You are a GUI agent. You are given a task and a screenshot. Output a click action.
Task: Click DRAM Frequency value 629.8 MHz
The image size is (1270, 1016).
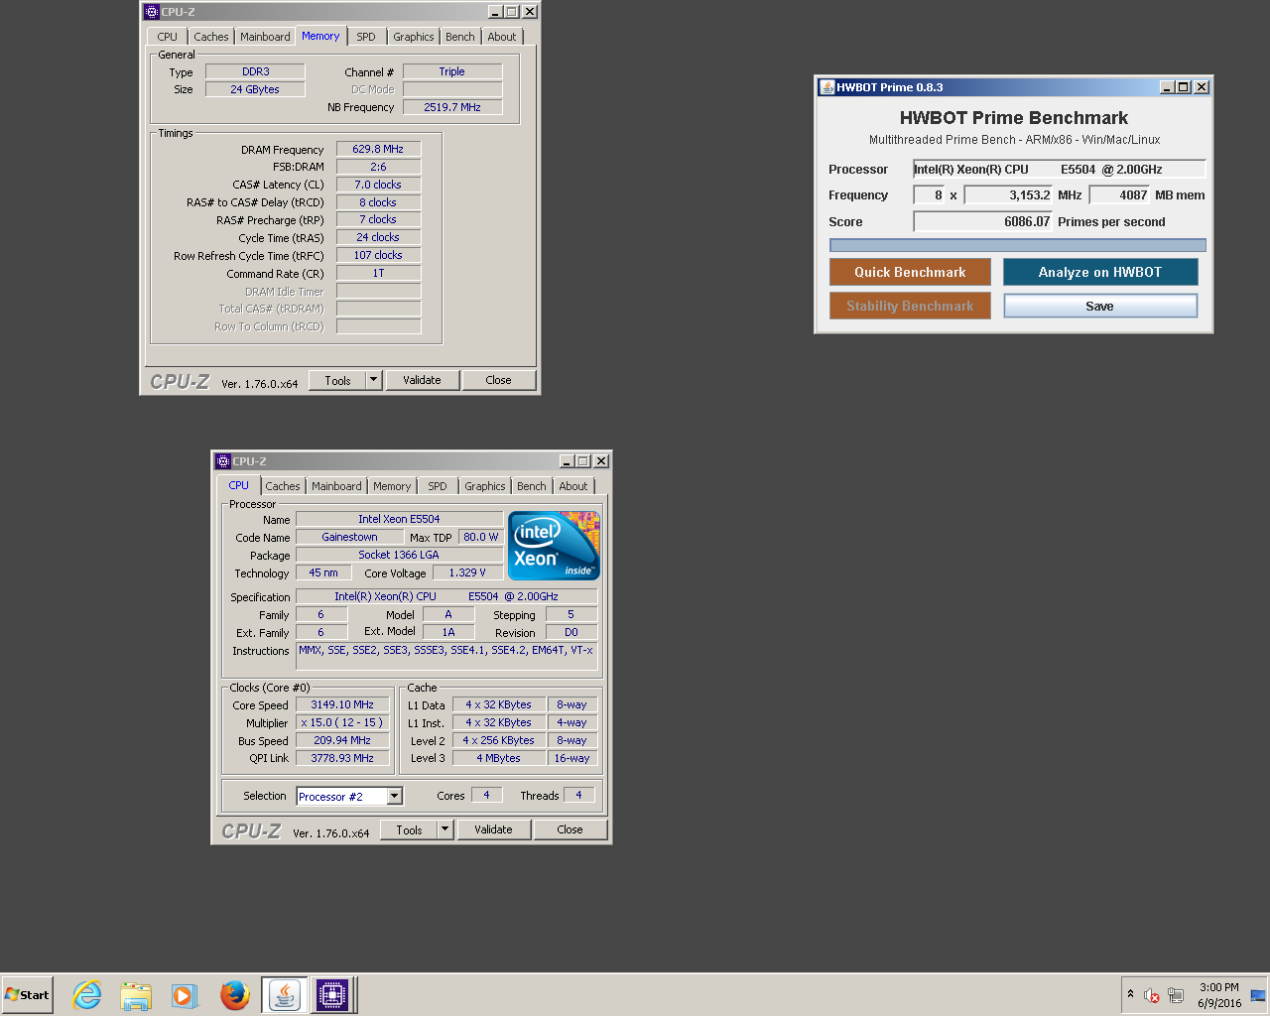pos(379,149)
